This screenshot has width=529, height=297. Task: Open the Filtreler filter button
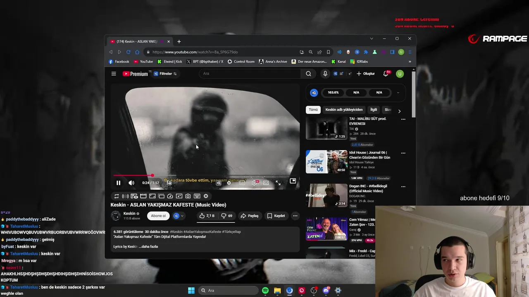(x=165, y=74)
